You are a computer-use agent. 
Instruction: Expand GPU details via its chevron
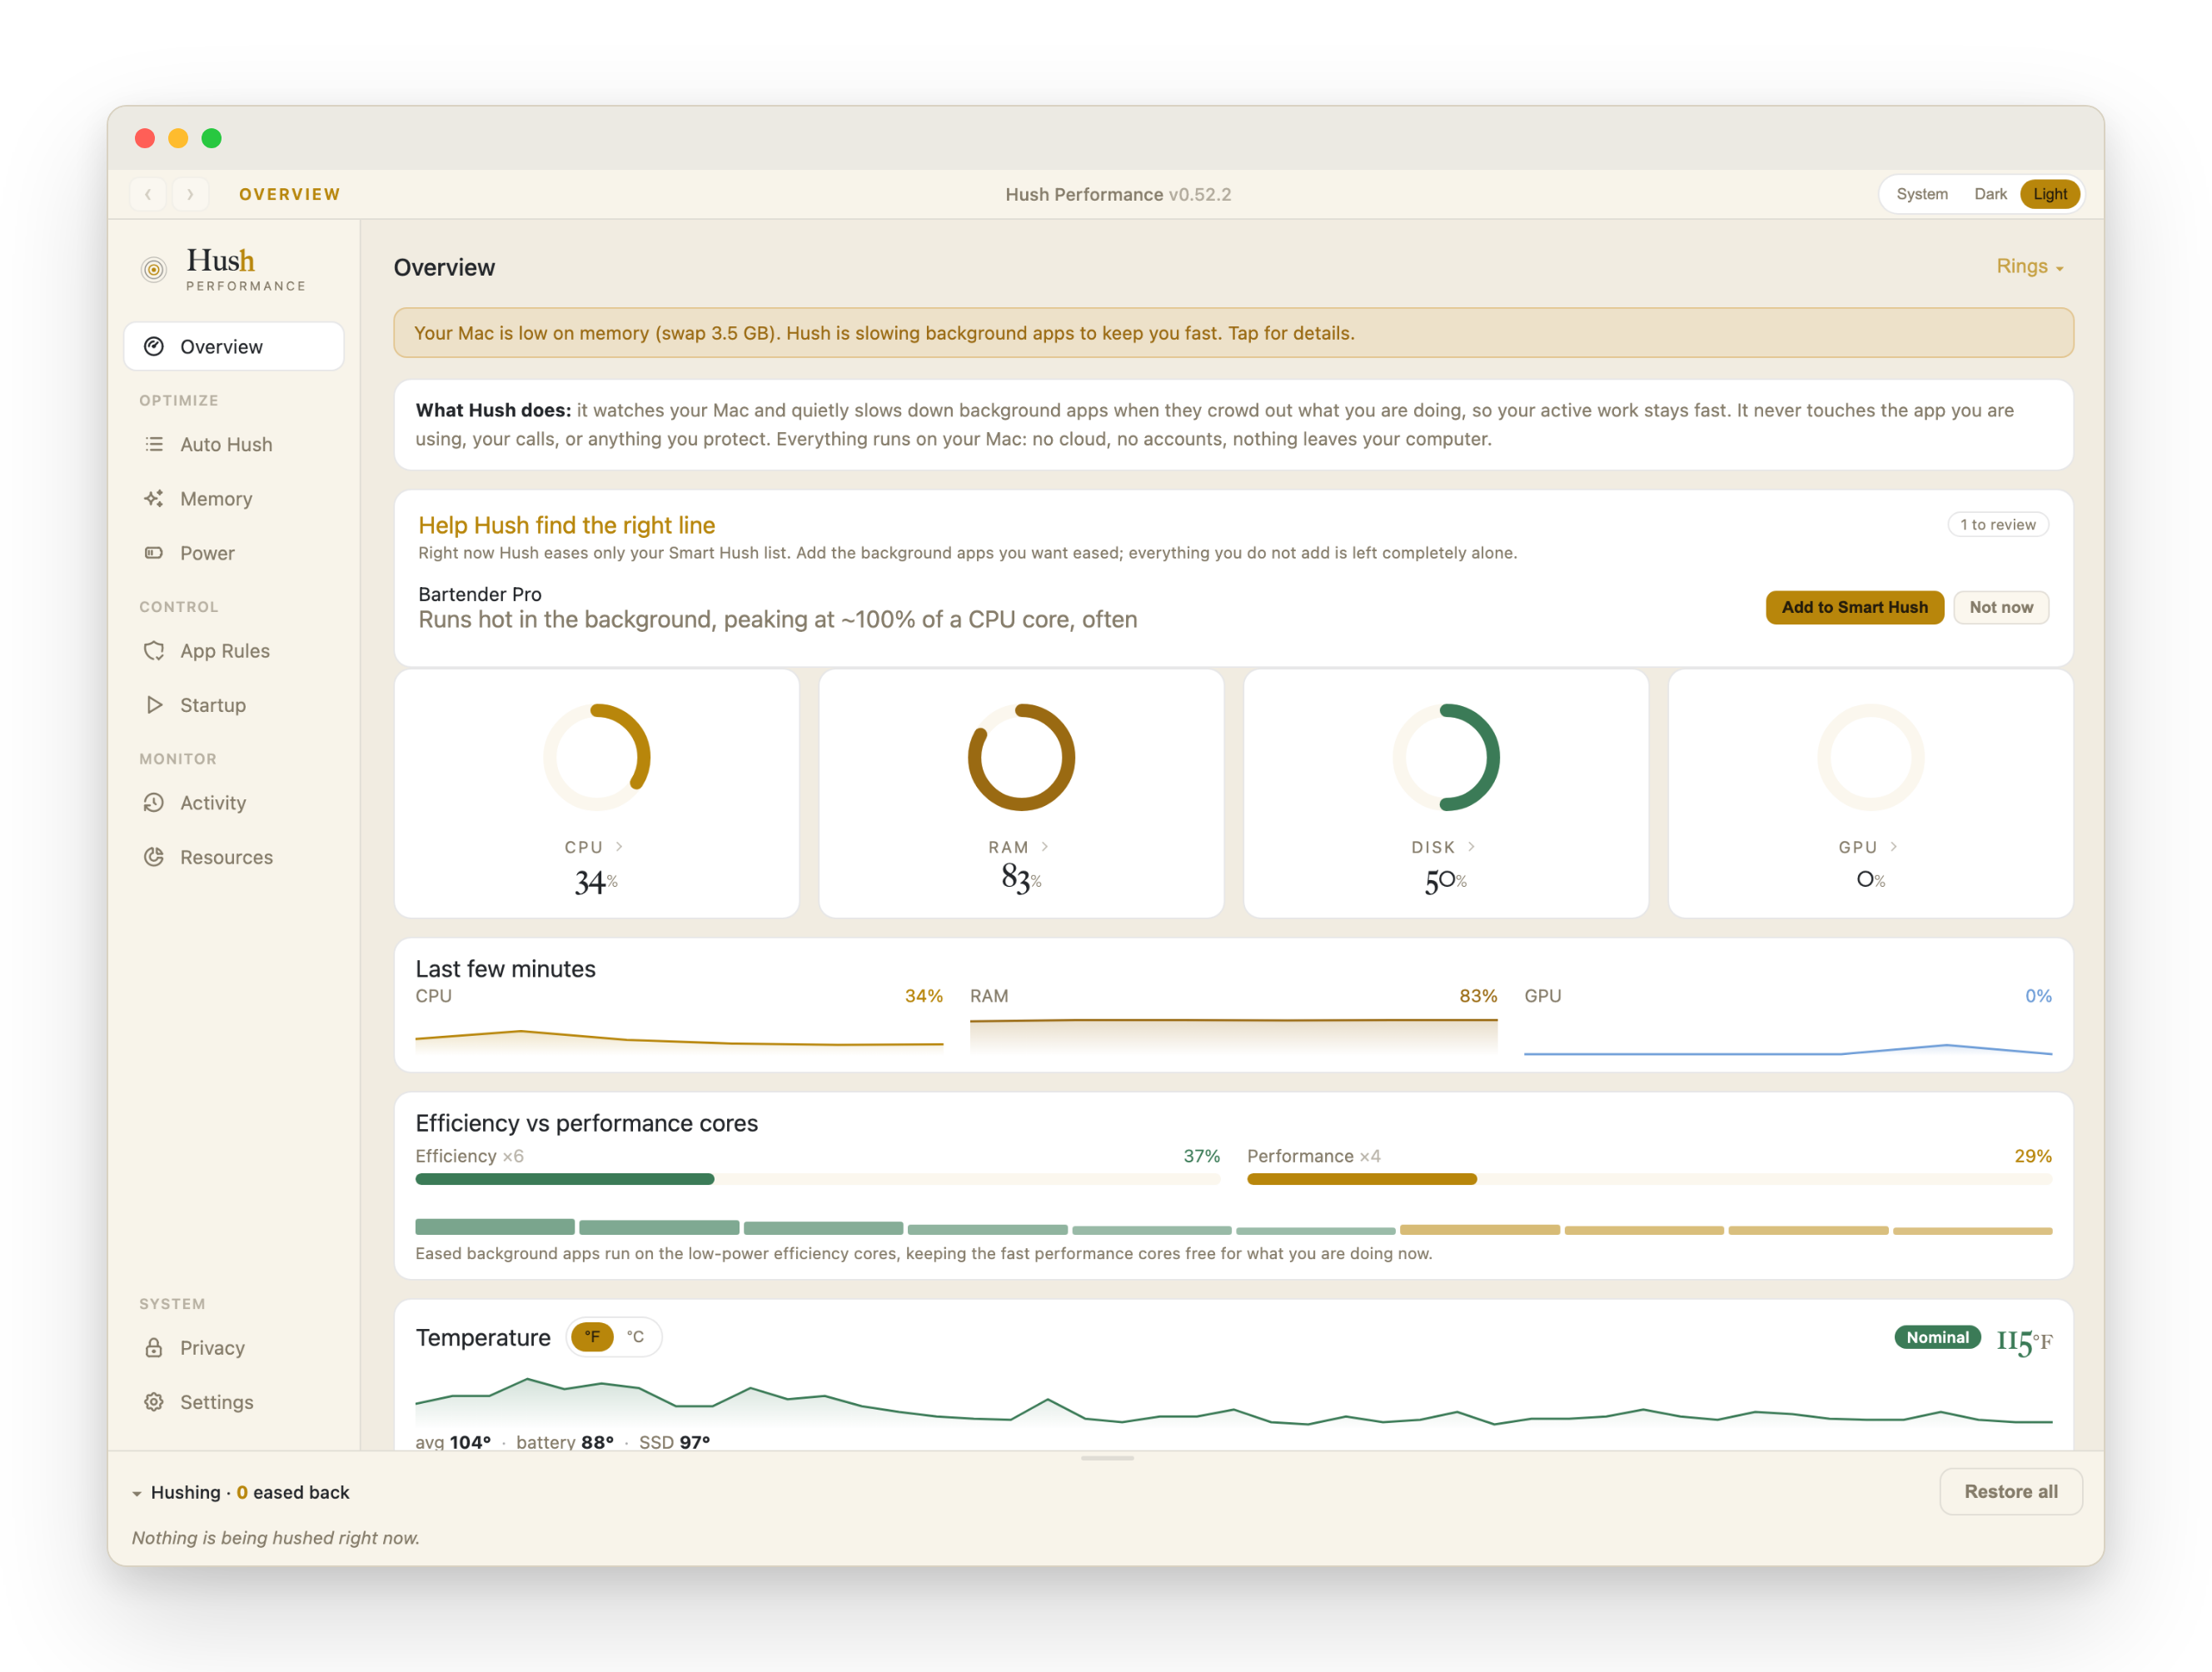click(1893, 847)
